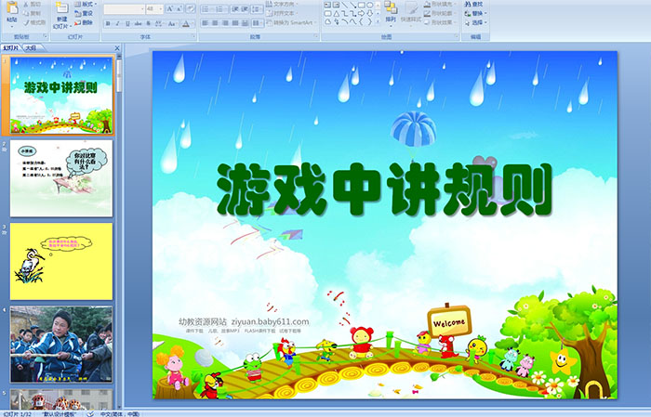Open the Shape Effects (形状效果) menu

pos(440,22)
